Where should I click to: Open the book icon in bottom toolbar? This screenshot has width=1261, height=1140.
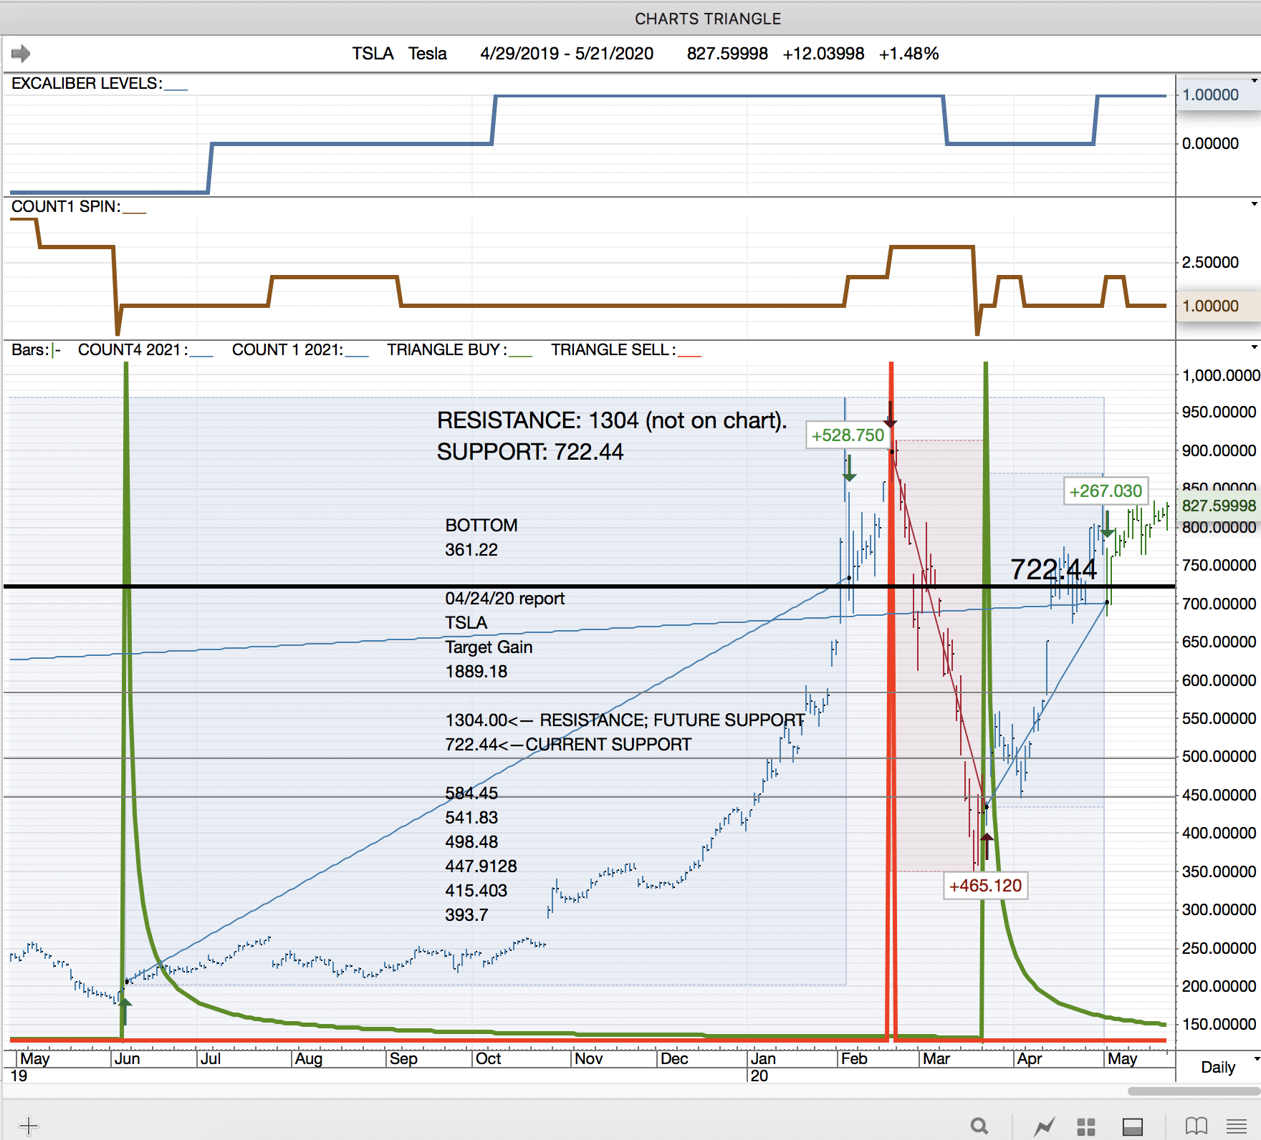1196,1126
